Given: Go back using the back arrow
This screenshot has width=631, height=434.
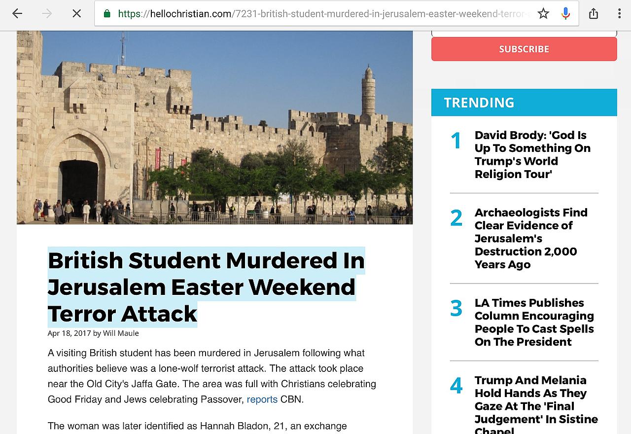Looking at the screenshot, I should [17, 14].
